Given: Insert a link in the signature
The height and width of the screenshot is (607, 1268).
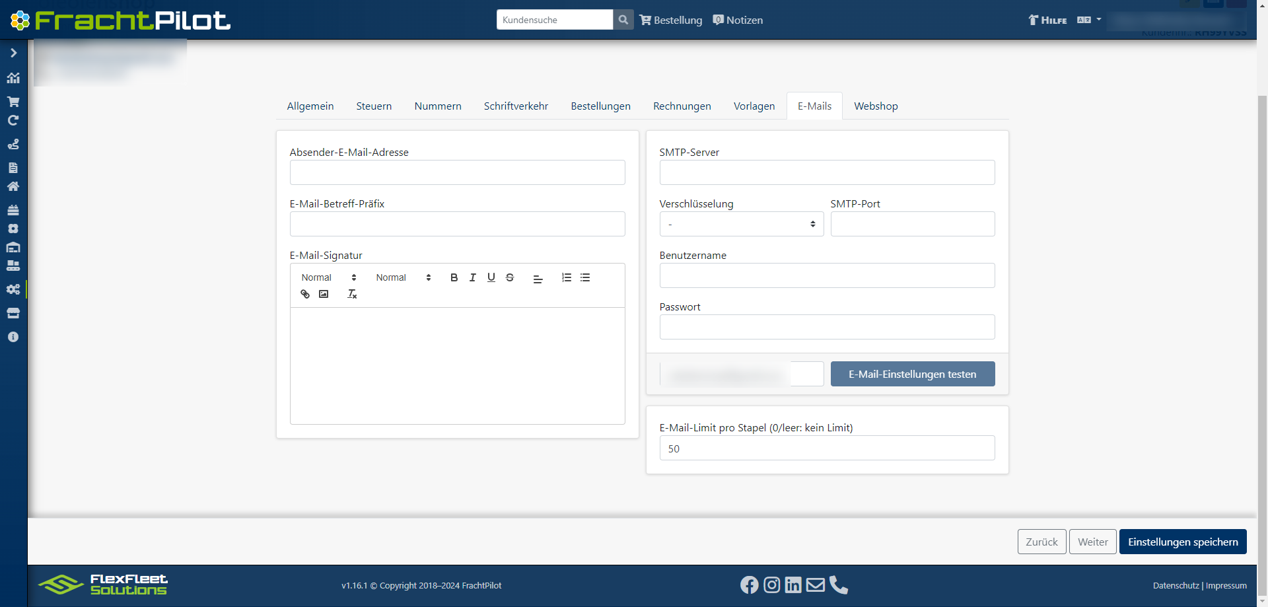Looking at the screenshot, I should [x=305, y=294].
